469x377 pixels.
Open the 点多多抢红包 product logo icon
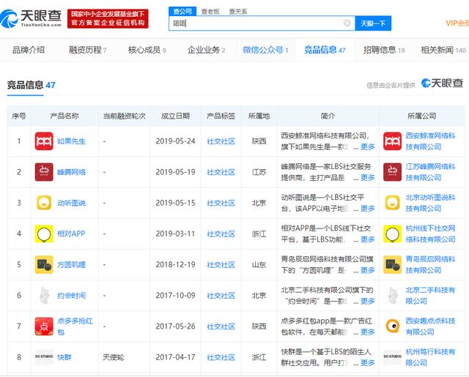[x=44, y=326]
